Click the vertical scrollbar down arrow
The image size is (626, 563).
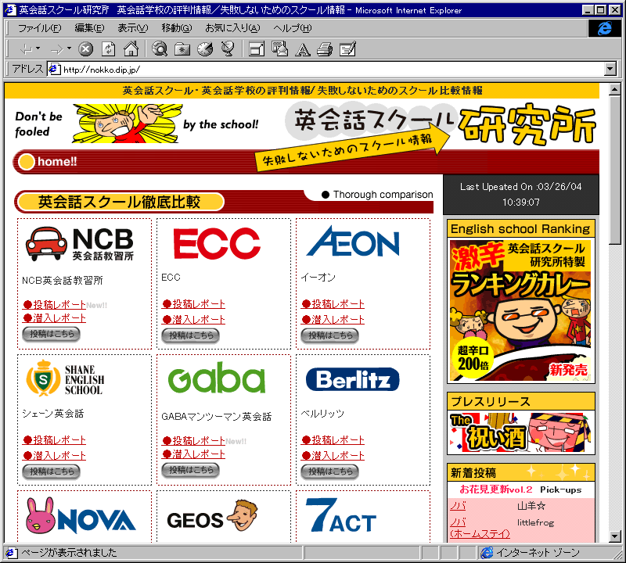pyautogui.click(x=615, y=536)
